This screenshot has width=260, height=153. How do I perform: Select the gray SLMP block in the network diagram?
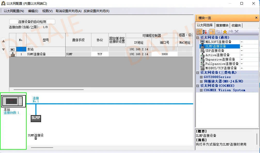[x=36, y=118]
